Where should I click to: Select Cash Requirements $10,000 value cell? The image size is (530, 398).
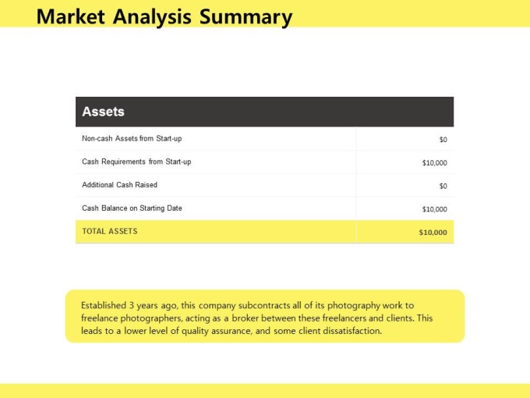pos(405,162)
